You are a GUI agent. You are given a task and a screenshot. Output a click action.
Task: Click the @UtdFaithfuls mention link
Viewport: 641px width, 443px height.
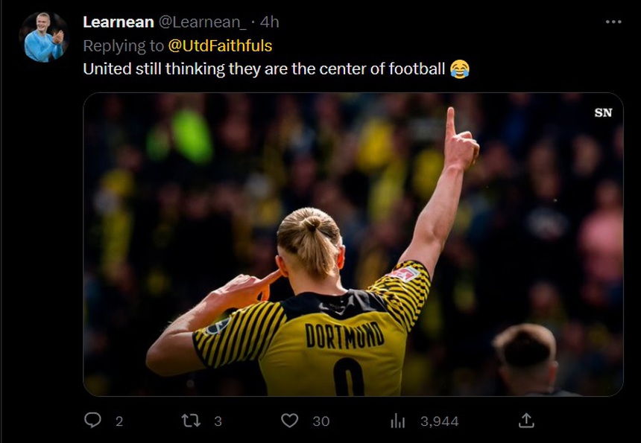pos(220,45)
